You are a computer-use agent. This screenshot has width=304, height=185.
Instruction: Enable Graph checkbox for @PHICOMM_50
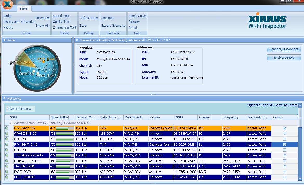[285, 134]
